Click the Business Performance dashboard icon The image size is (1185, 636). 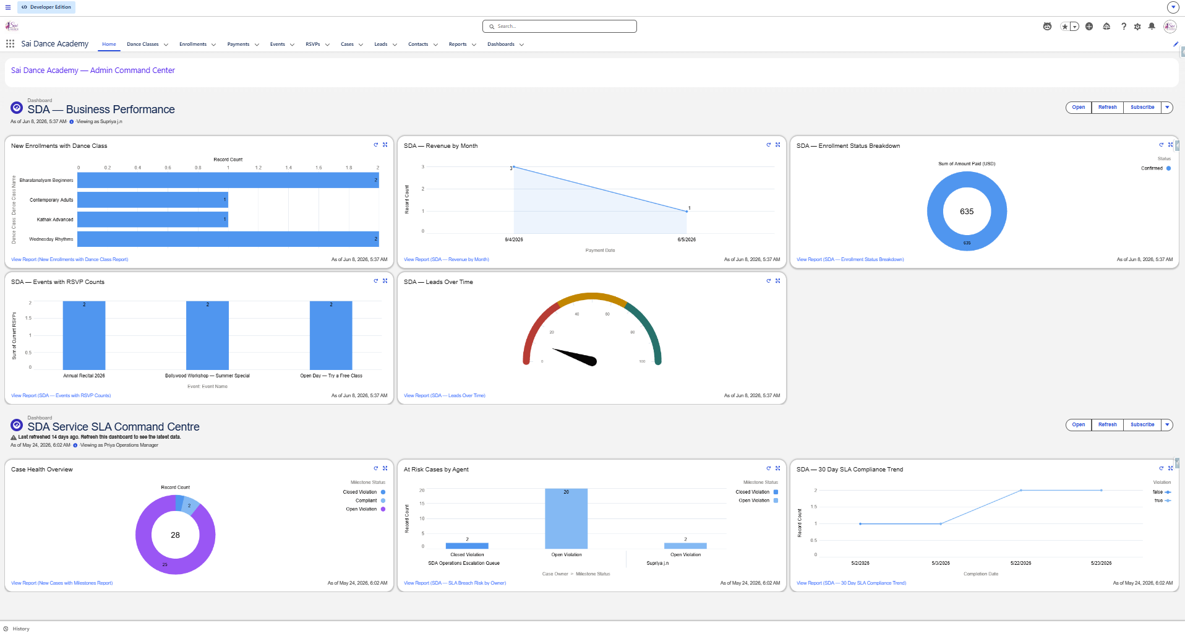click(17, 108)
